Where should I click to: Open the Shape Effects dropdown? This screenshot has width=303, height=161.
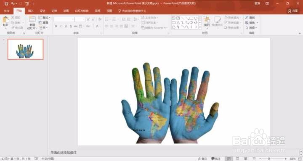pos(232,28)
